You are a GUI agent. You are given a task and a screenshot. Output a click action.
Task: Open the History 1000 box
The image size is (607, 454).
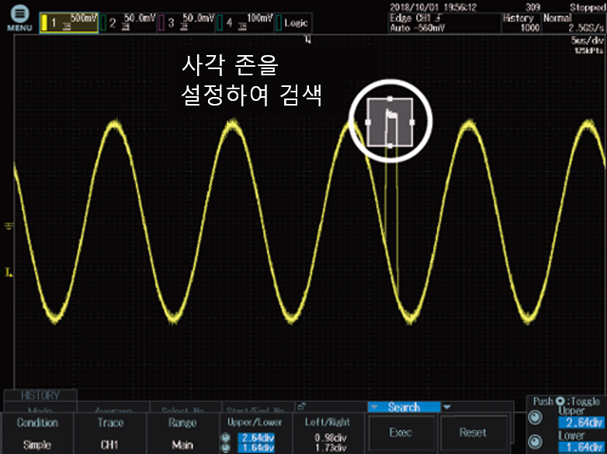[521, 23]
